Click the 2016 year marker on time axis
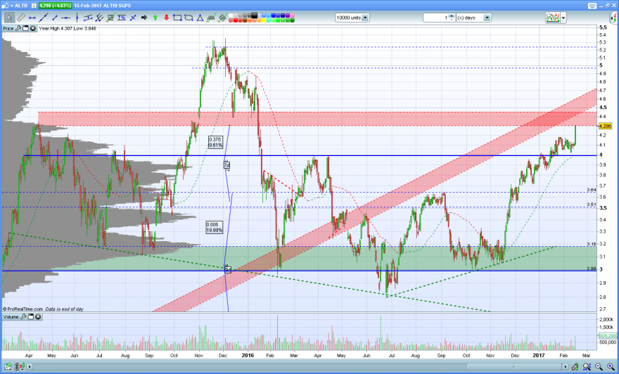619x374 pixels. 248,356
